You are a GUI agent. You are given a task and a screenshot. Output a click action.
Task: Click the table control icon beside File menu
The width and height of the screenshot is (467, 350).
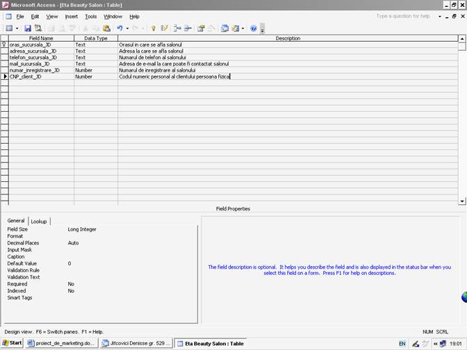click(8, 17)
